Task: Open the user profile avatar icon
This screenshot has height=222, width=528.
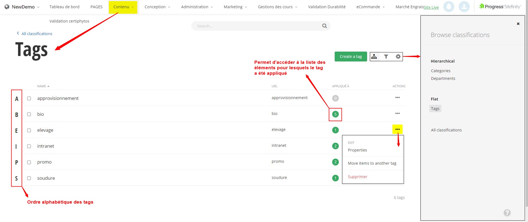Action: coord(464,7)
